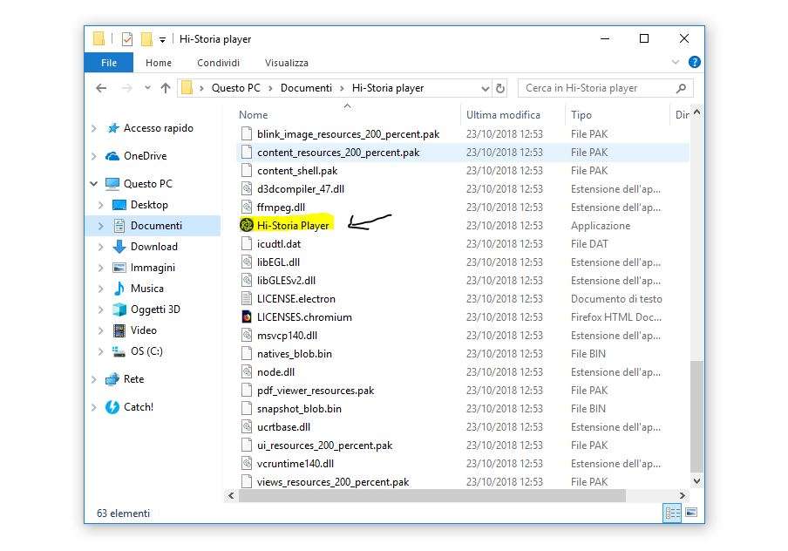Click the Rete network icon

(x=112, y=379)
